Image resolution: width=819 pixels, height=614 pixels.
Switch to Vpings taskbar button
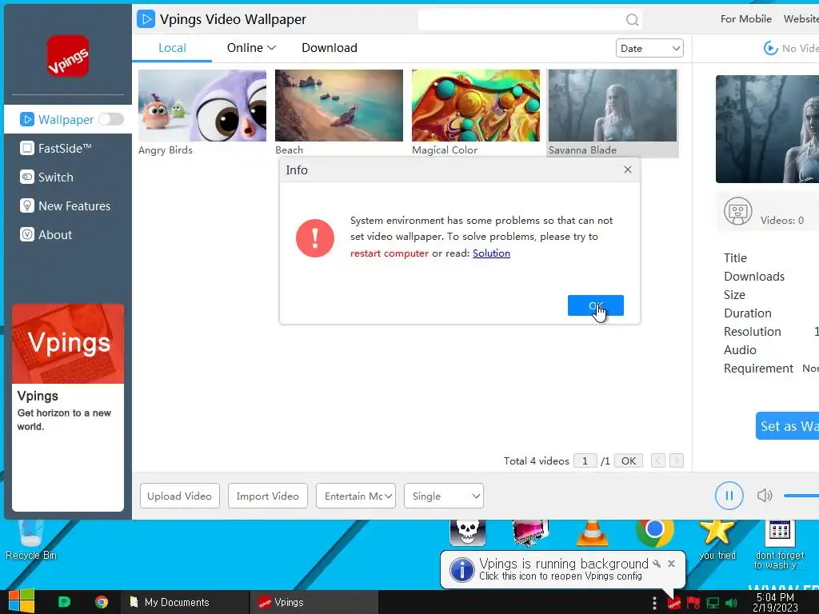[x=314, y=602]
